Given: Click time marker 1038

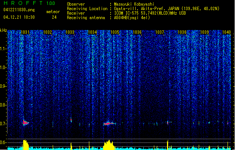Looking at the screenshot, I should pos(182,32).
